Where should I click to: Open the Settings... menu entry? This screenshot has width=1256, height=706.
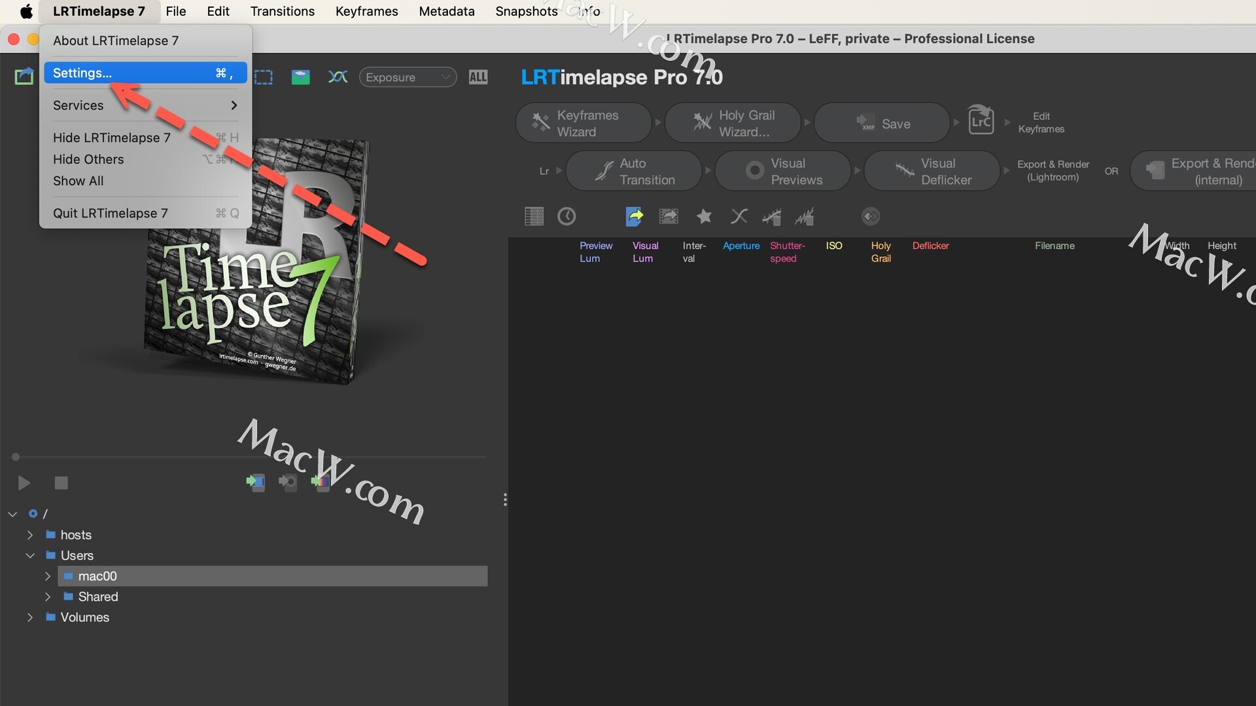(145, 73)
